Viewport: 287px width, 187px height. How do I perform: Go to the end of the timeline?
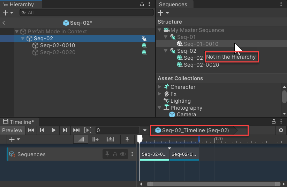pyautogui.click(x=76, y=130)
